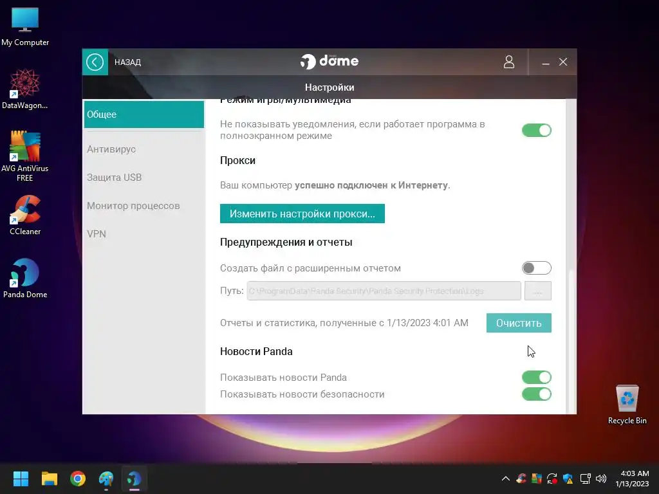The image size is (659, 494).
Task: Click the Путь: label
Action: [232, 291]
